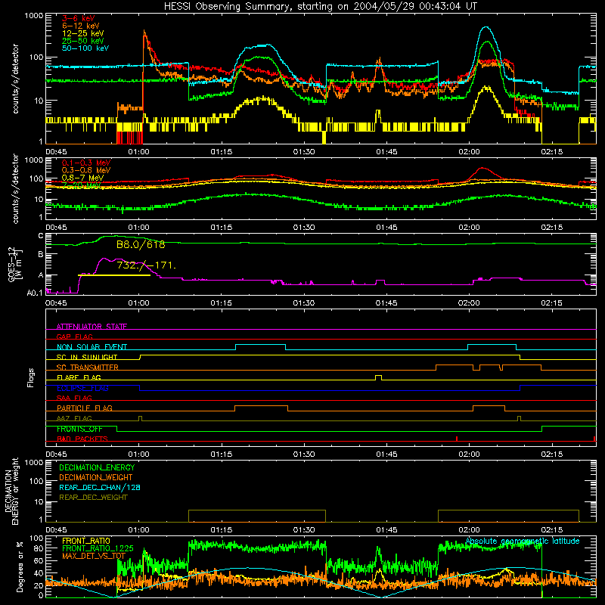Image resolution: width=605 pixels, height=605 pixels.
Task: Select the SC_TRANSMITTER flag label
Action: click(x=88, y=367)
